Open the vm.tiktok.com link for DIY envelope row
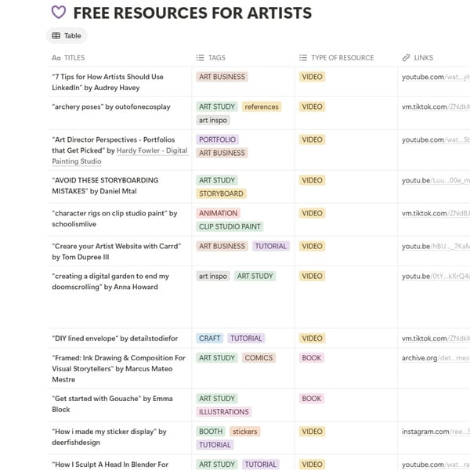This screenshot has height=470, width=470. [436, 338]
